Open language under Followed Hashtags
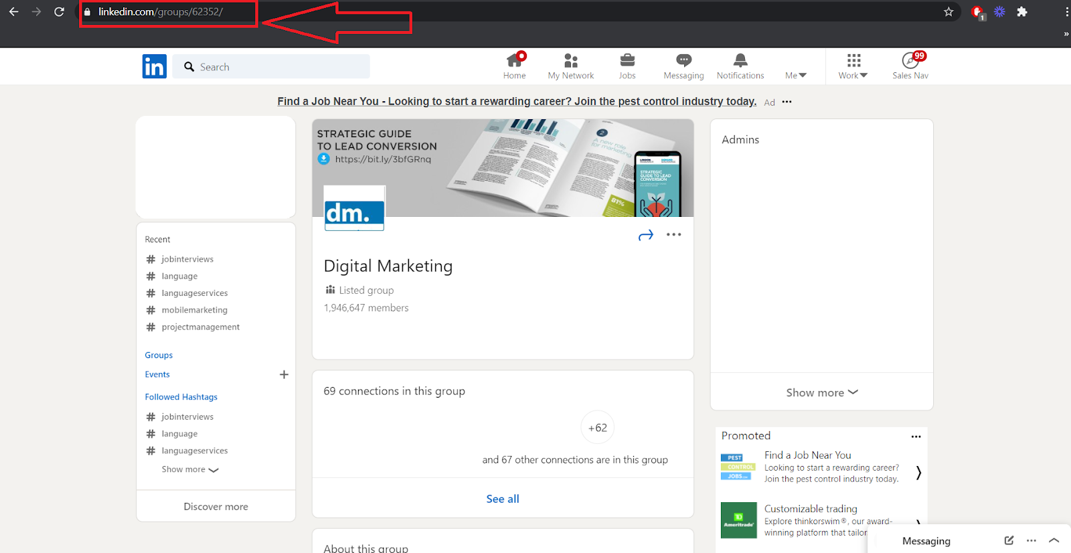This screenshot has width=1071, height=553. coord(179,434)
